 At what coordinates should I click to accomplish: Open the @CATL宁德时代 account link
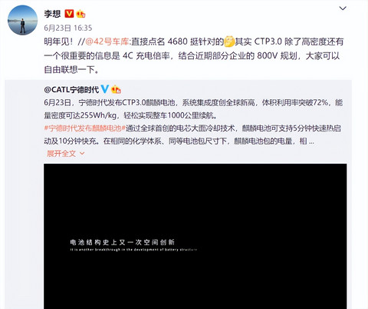pos(71,89)
